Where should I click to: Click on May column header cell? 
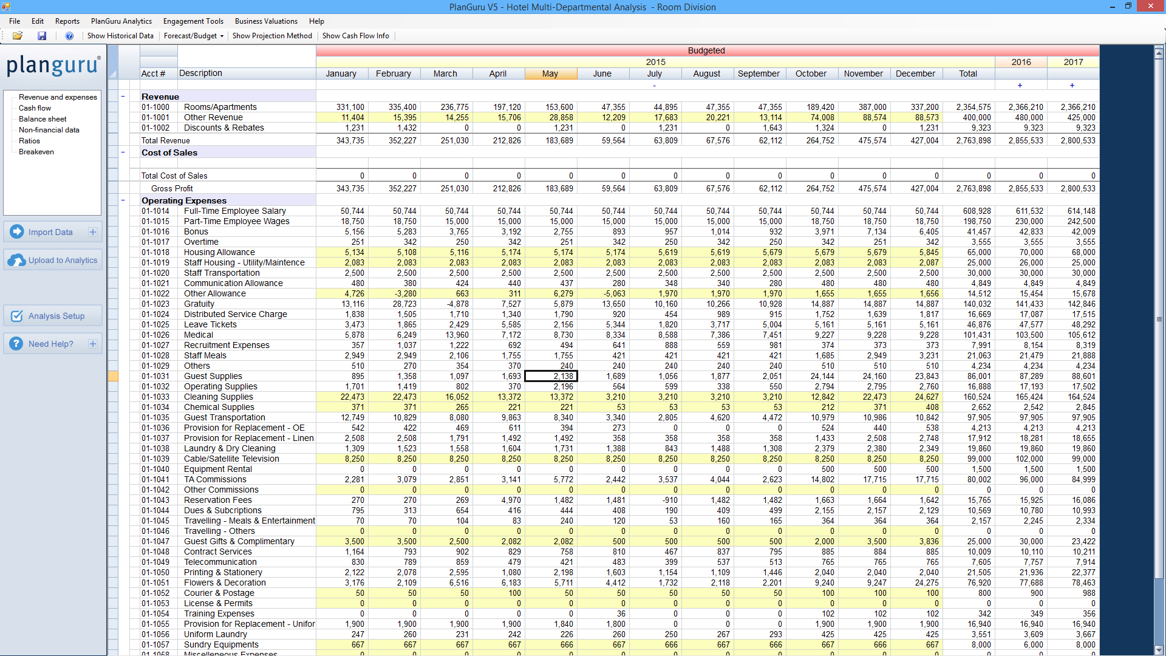coord(550,73)
